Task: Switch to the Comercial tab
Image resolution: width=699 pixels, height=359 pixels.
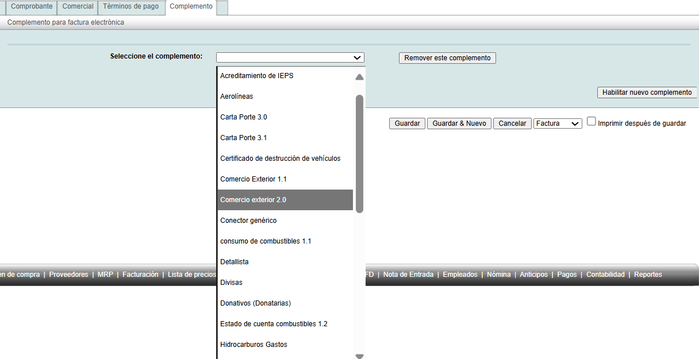Action: click(78, 7)
